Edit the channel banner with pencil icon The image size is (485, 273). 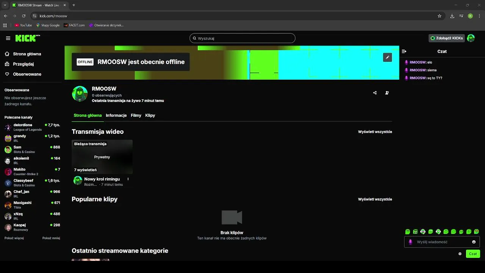[x=387, y=57]
